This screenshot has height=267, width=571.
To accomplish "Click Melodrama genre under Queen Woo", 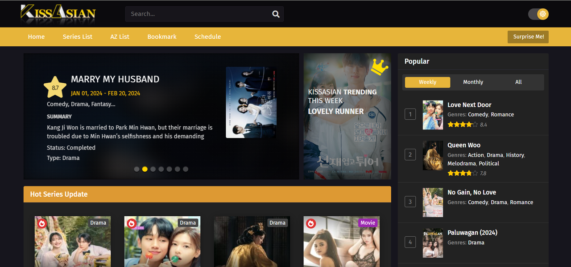I will [x=462, y=163].
